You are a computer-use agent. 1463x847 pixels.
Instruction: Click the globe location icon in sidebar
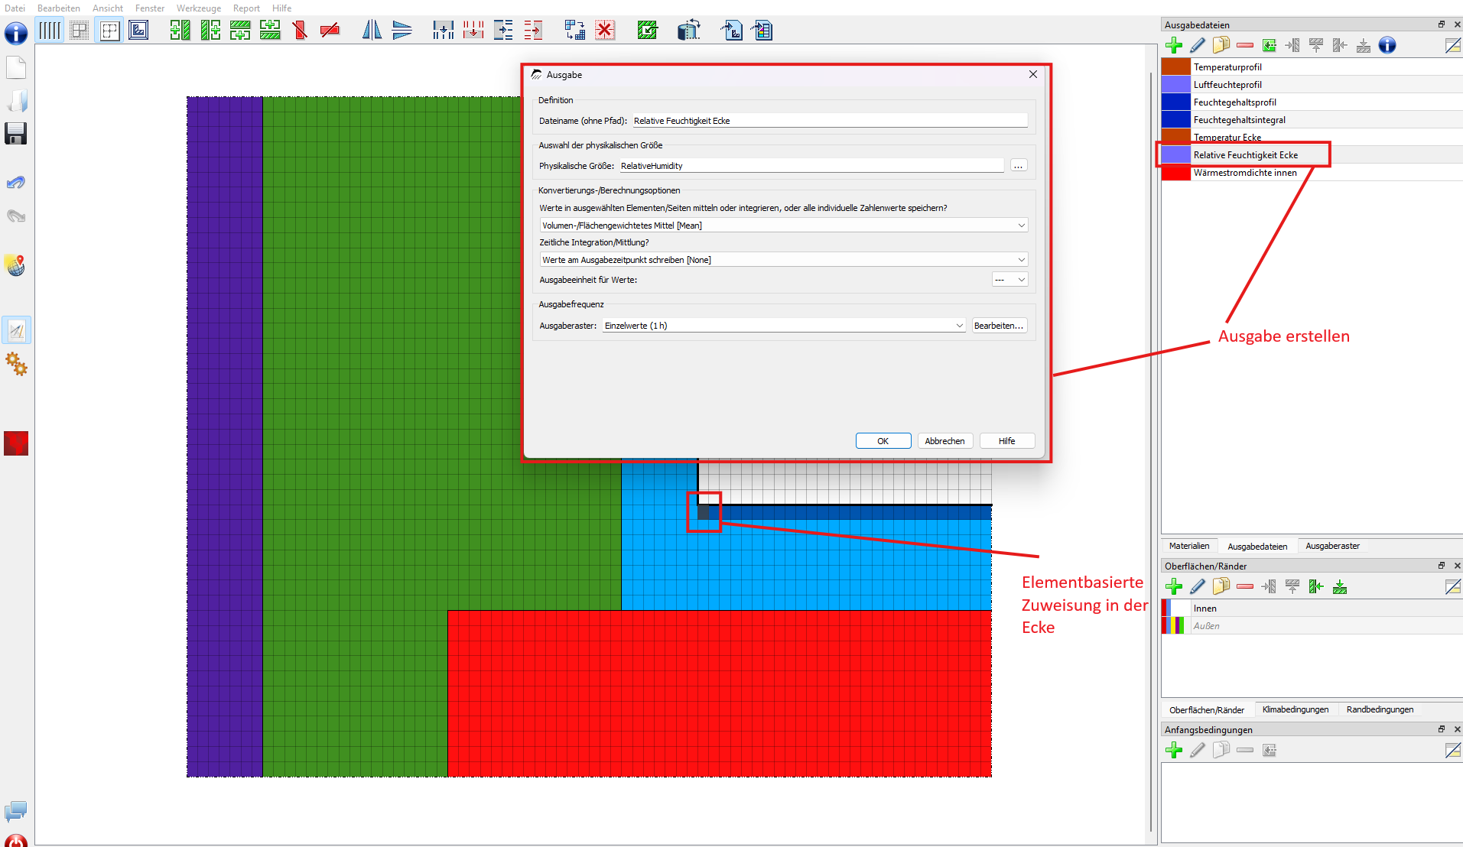point(16,265)
